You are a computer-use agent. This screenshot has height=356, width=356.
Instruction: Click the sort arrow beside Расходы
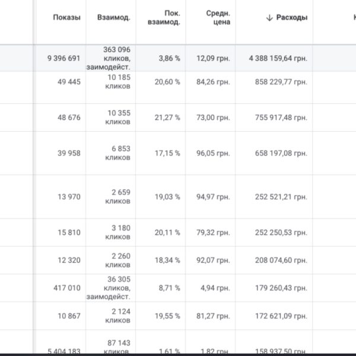click(x=269, y=18)
